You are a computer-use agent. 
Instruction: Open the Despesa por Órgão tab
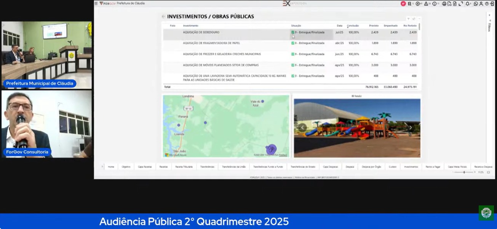pyautogui.click(x=371, y=167)
